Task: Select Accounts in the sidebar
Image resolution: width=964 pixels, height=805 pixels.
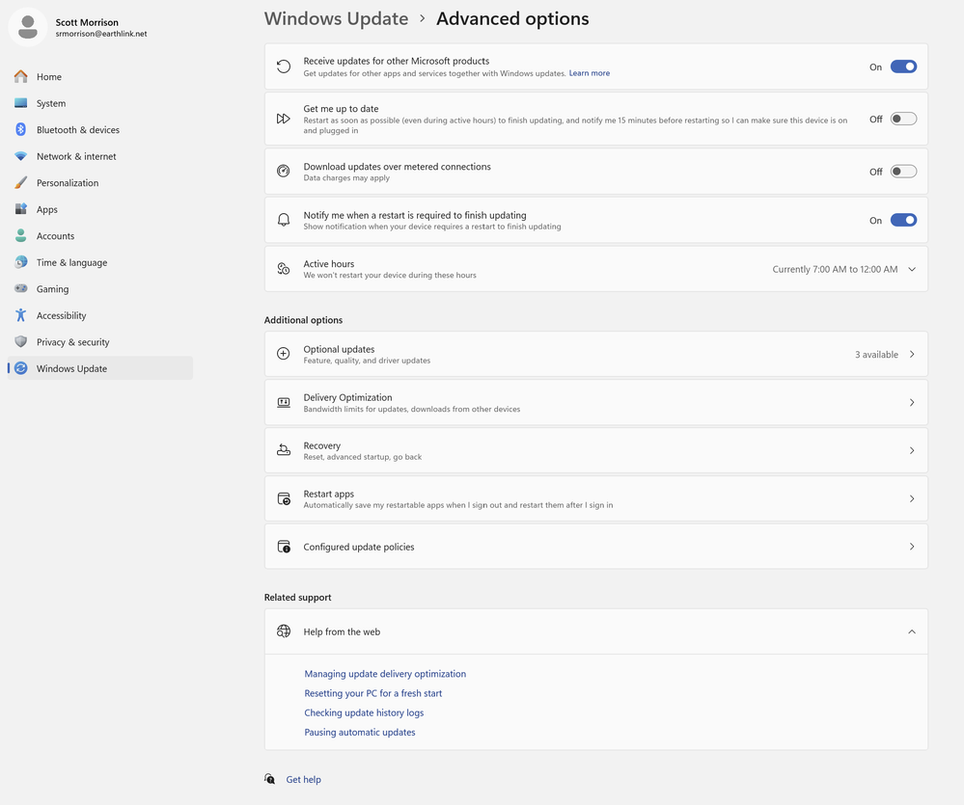Action: (55, 236)
